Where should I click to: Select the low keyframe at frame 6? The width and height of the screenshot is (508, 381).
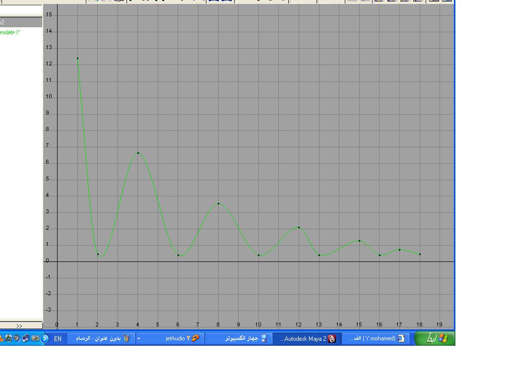click(x=179, y=255)
